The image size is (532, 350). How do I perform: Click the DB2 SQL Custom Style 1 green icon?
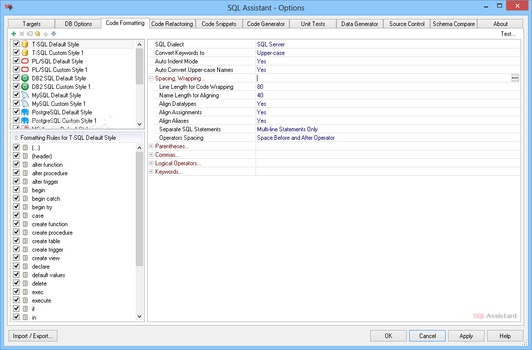25,86
